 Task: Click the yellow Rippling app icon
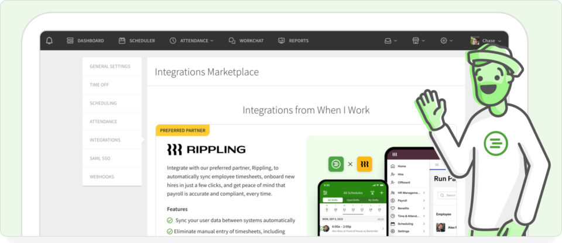(x=365, y=164)
